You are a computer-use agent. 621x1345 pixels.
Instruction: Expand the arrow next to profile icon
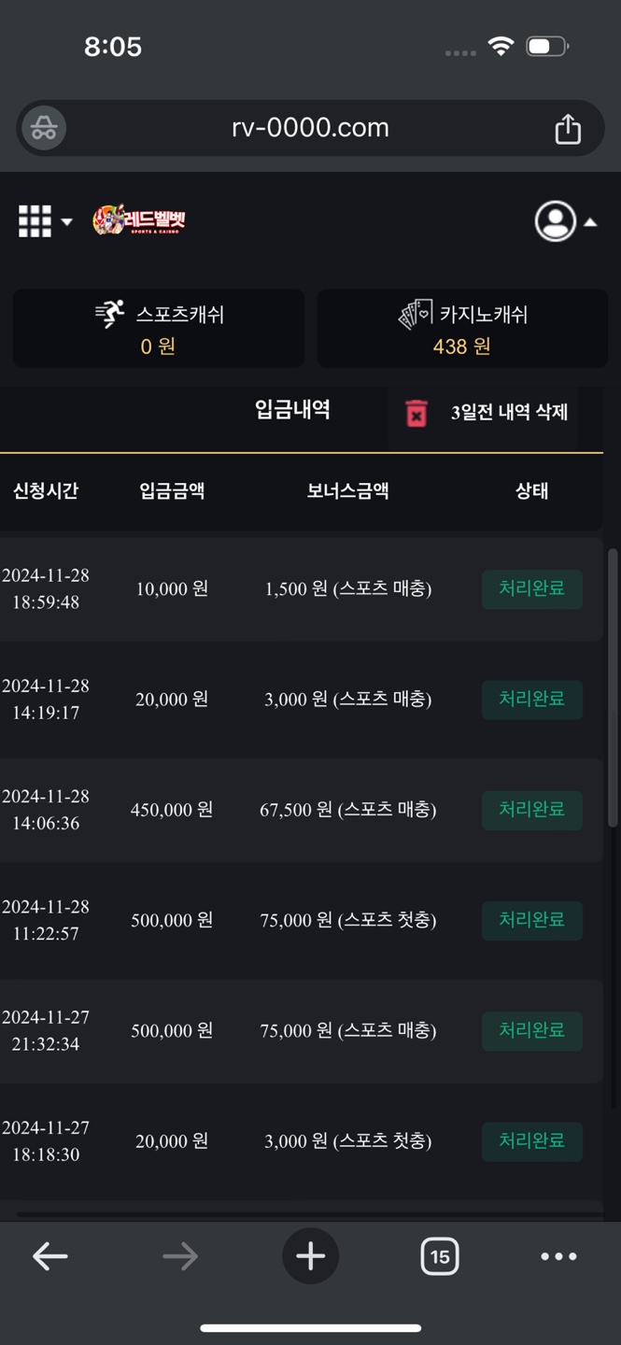point(590,222)
